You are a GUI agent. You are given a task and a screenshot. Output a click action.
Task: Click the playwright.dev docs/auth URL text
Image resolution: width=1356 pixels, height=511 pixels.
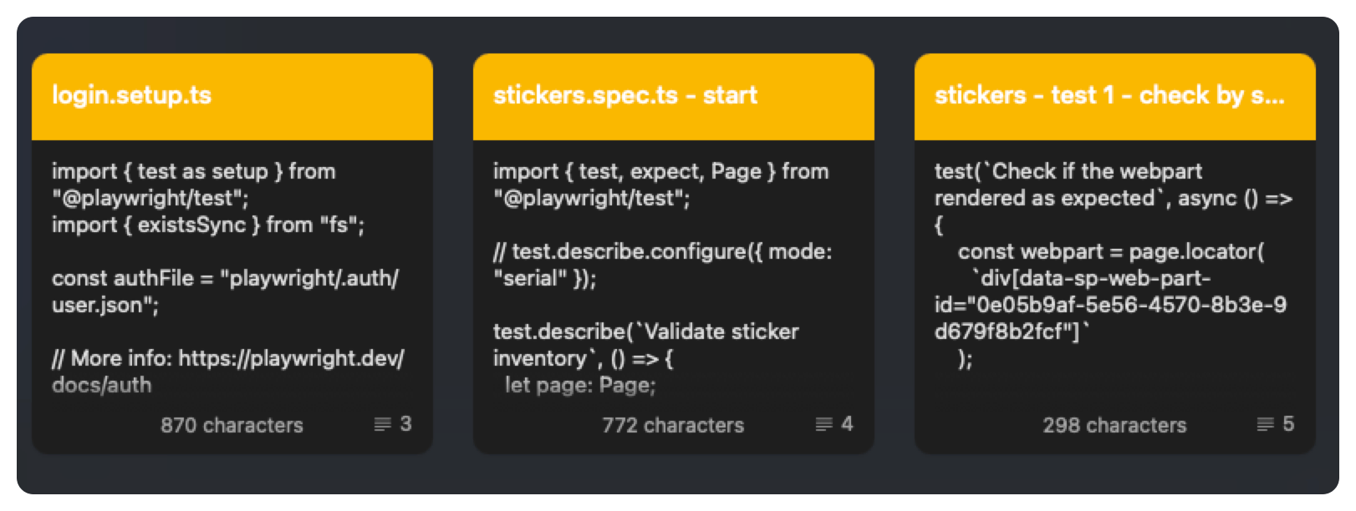click(x=291, y=359)
